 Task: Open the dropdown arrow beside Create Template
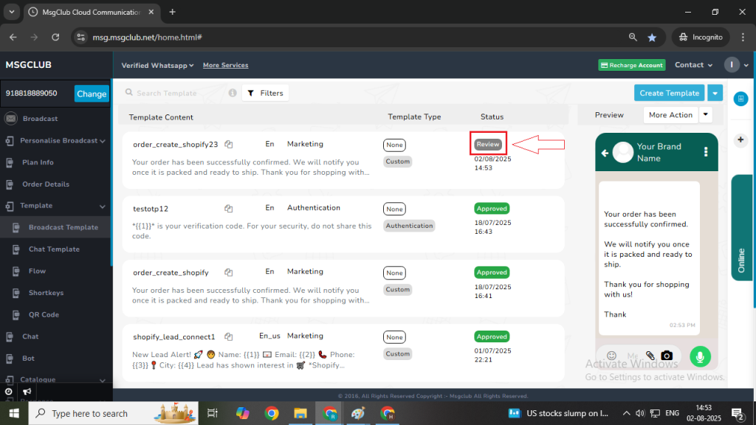(x=715, y=93)
